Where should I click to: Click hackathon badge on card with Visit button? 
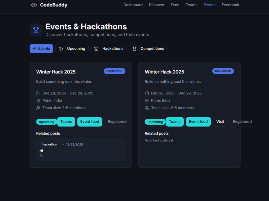(x=223, y=71)
